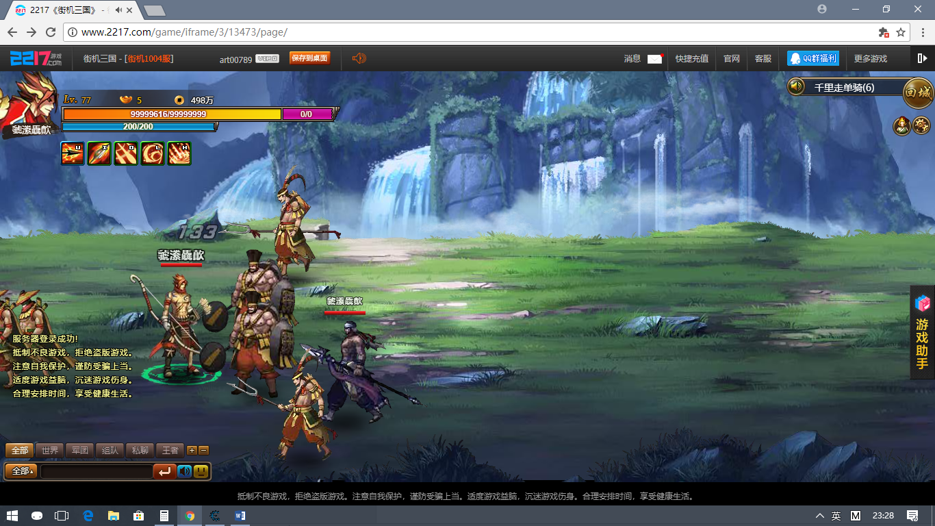This screenshot has height=526, width=935.
Task: Activate the second skill icon marked I
Action: coord(99,153)
